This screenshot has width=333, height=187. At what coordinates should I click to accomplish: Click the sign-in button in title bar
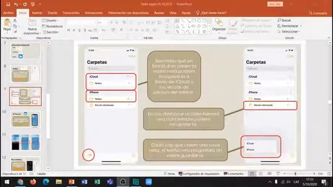[x=275, y=4]
